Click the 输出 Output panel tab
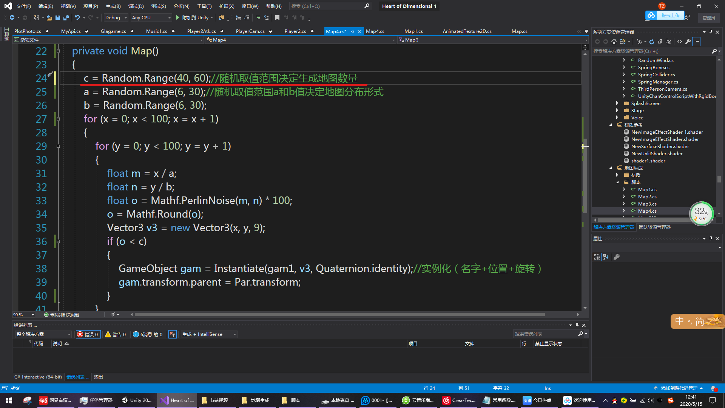Screen dimensions: 725x408 tap(98, 377)
